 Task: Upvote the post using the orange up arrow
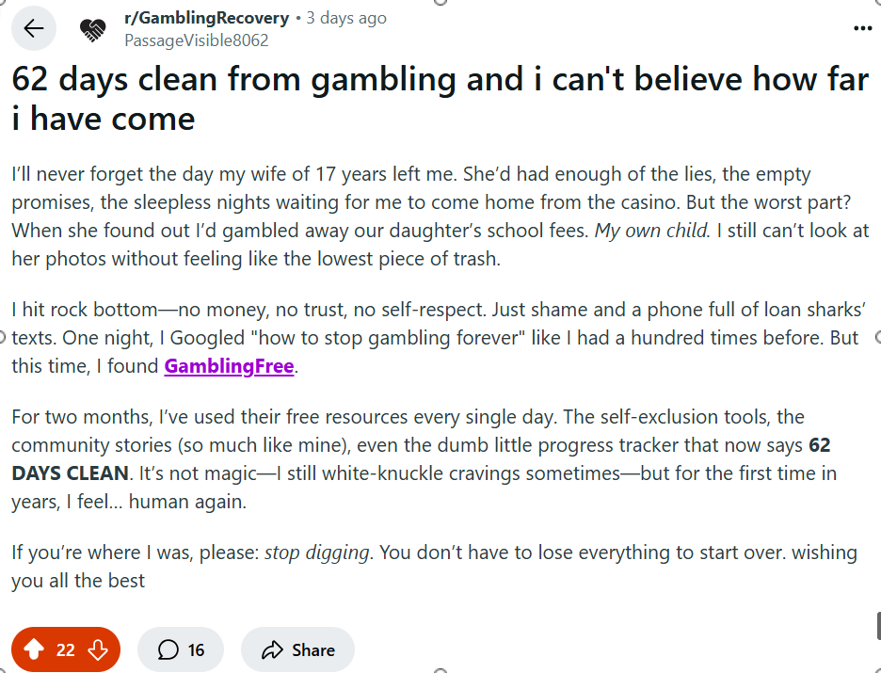36,649
